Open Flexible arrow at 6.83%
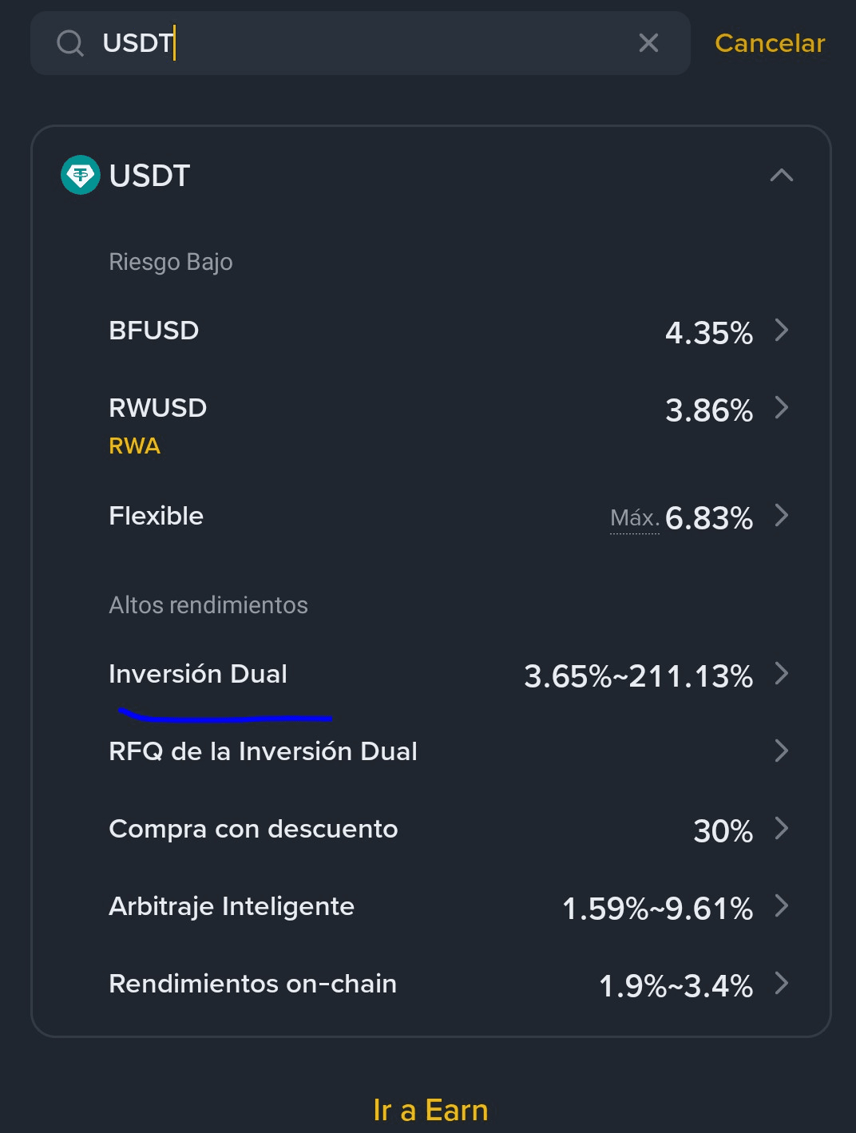The image size is (856, 1133). coord(782,516)
